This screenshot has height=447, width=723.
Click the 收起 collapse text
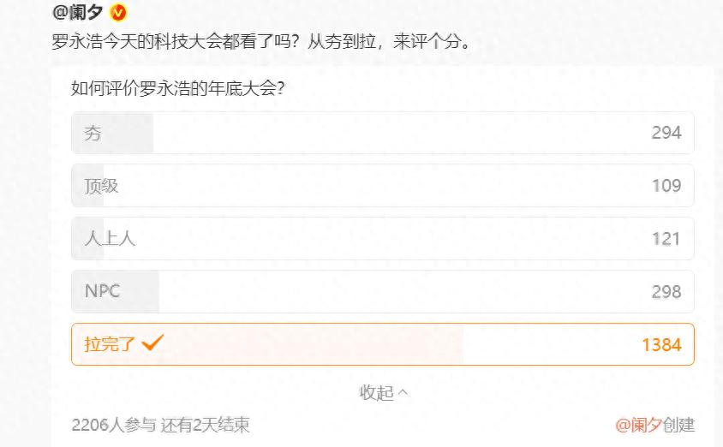[x=376, y=393]
